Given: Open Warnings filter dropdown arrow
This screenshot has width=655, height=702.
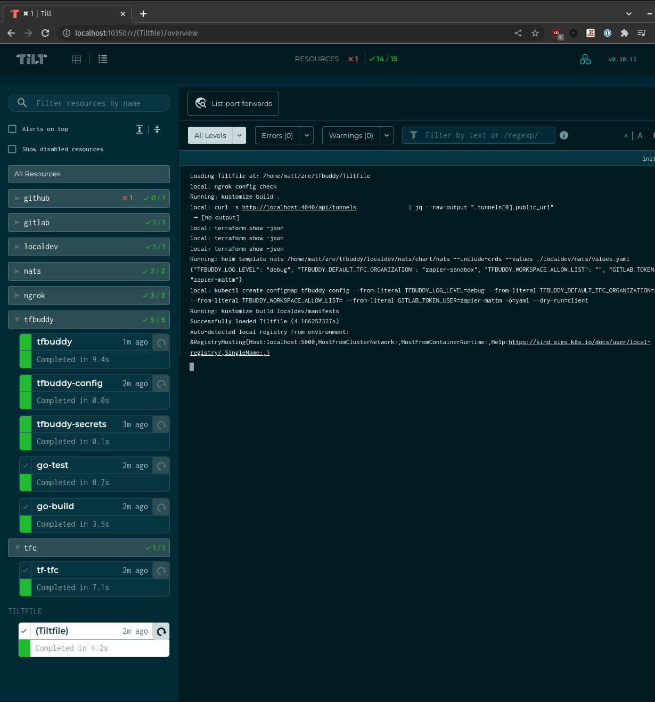Looking at the screenshot, I should (x=387, y=135).
